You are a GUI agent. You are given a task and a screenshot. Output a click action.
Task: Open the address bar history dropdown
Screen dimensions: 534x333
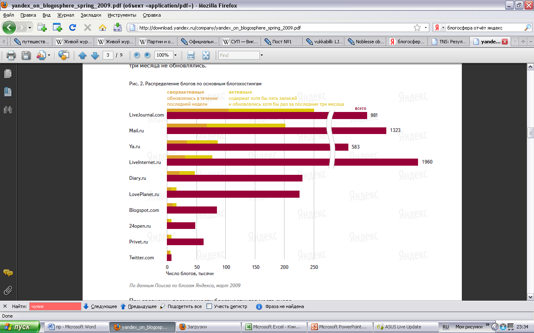[426, 28]
